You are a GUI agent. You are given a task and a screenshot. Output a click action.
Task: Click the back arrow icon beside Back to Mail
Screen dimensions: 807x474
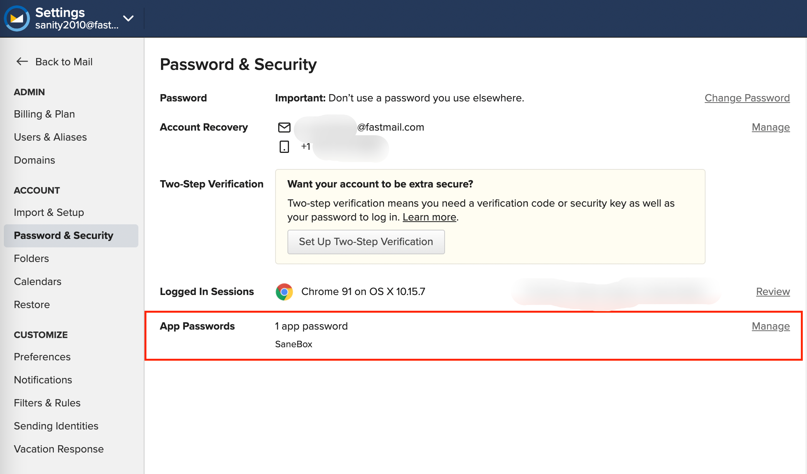[22, 61]
